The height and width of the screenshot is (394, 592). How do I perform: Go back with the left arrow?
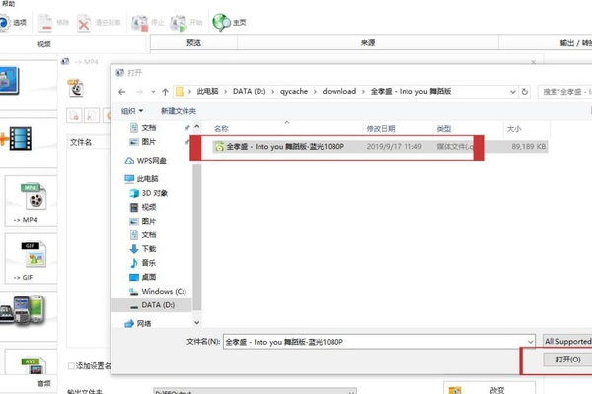[x=121, y=92]
